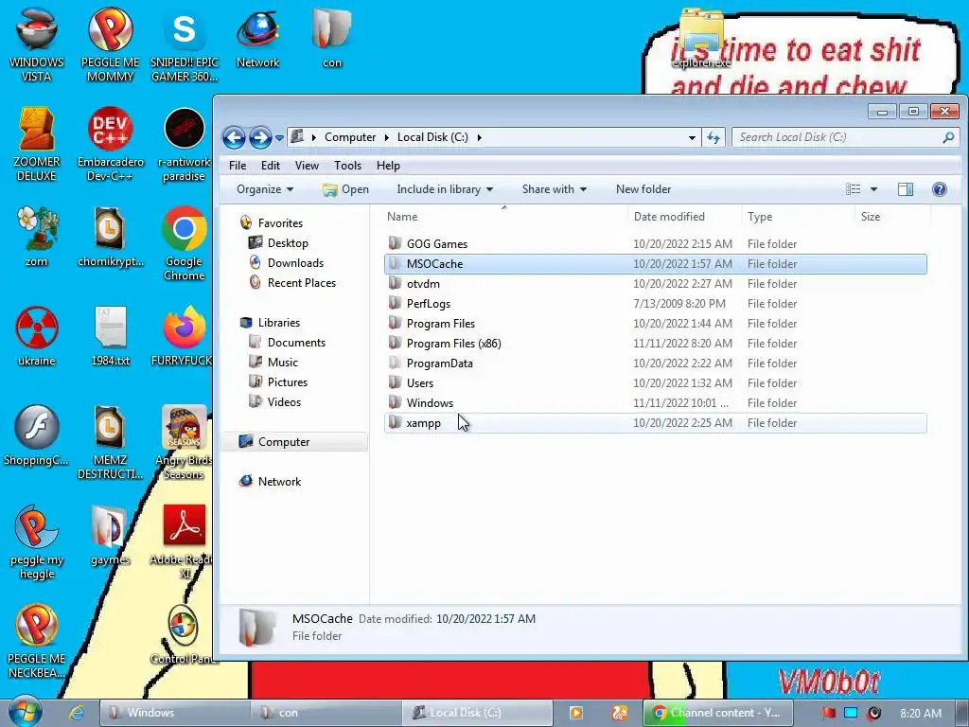
Task: Open the Include in library dropdown
Action: point(445,189)
